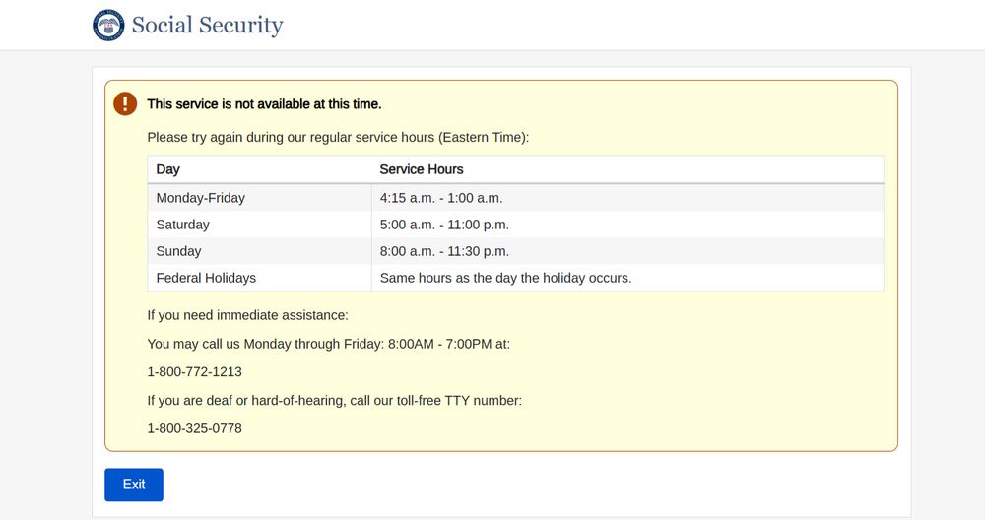Click the deaf or hard-of-hearing TTY text
This screenshot has width=985, height=520.
[334, 400]
